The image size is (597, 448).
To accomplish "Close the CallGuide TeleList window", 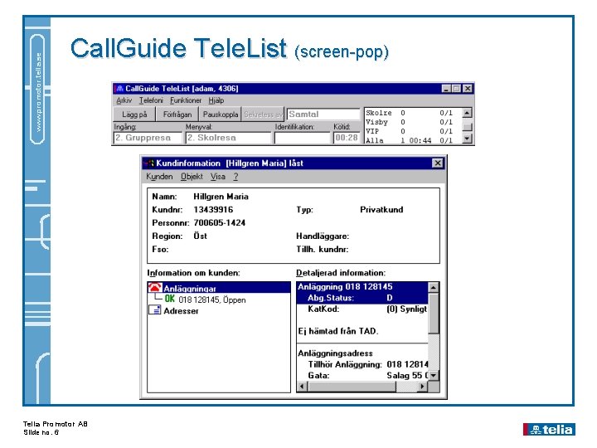I will pyautogui.click(x=467, y=89).
